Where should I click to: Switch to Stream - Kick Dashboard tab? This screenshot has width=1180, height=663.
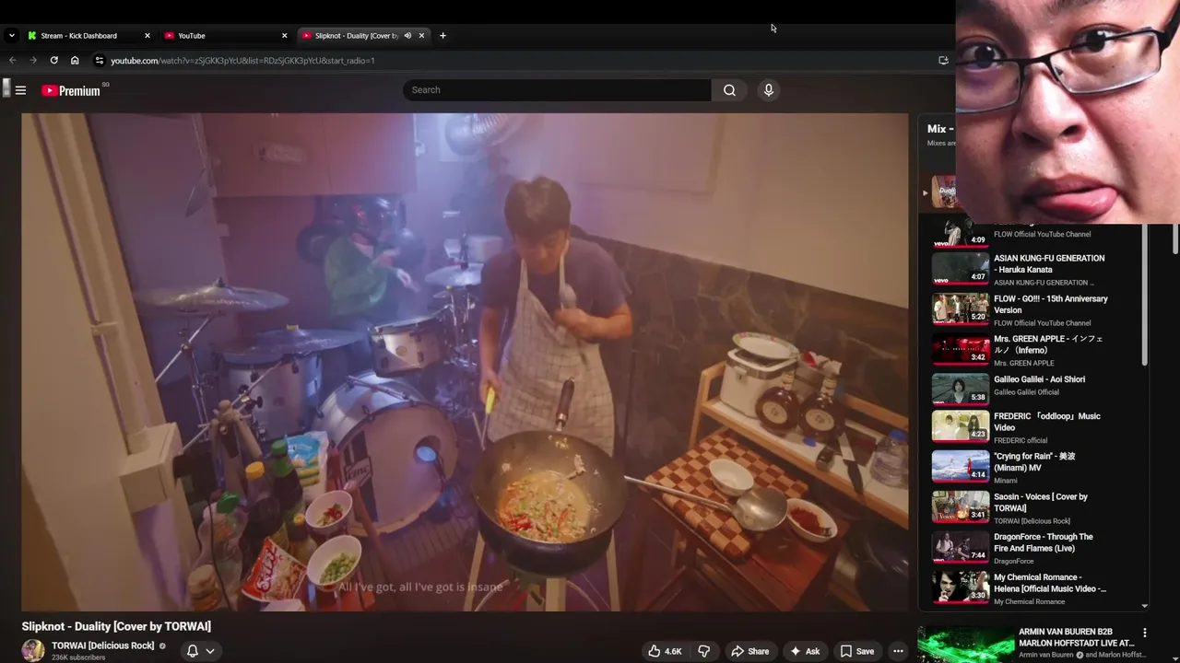pyautogui.click(x=78, y=36)
